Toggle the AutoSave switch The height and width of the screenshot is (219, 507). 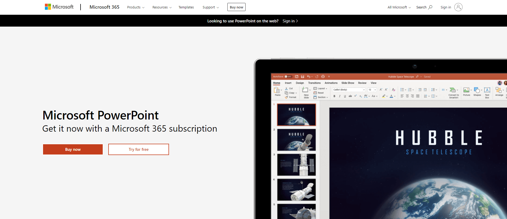point(288,77)
